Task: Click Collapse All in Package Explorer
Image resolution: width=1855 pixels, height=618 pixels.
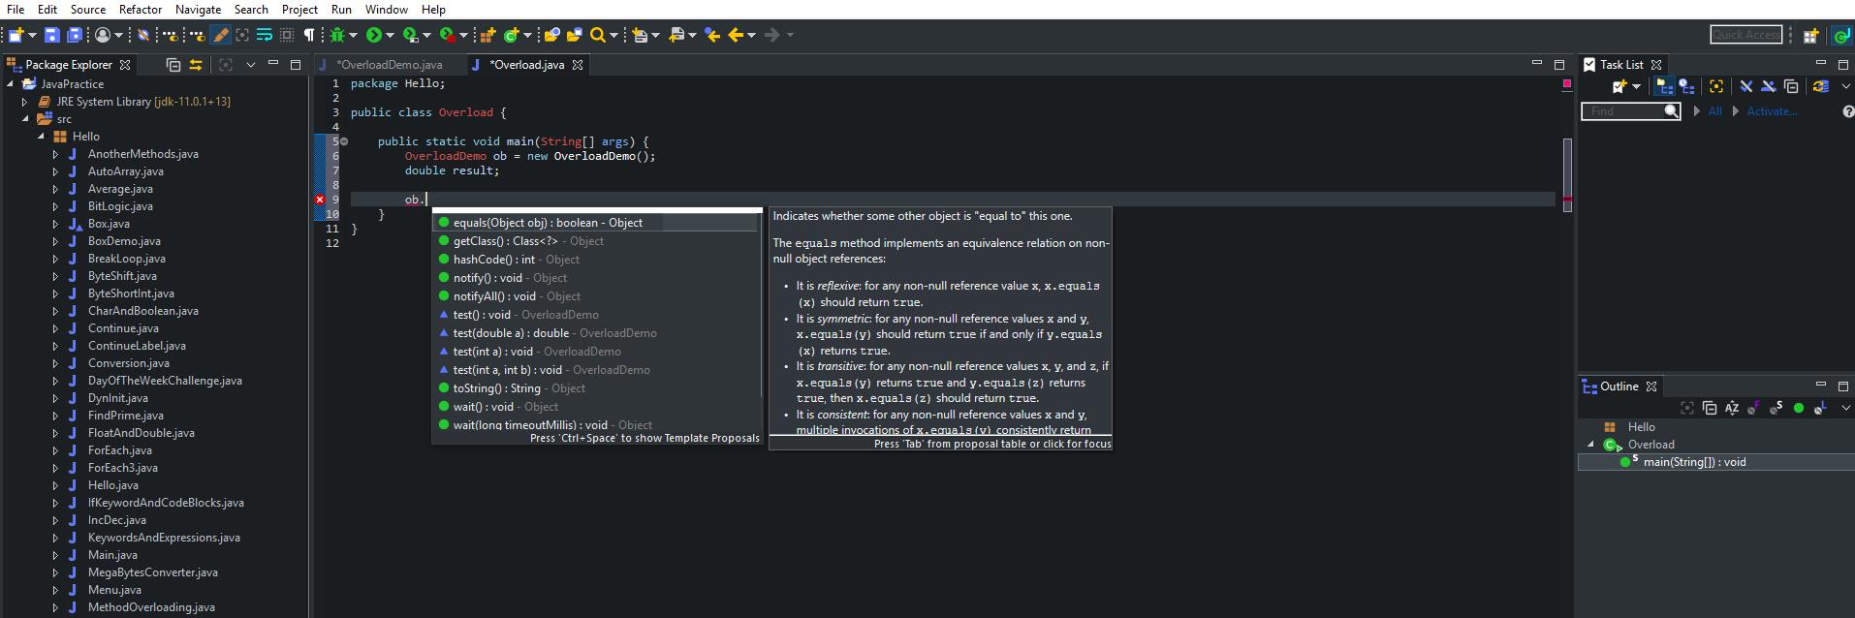Action: pyautogui.click(x=173, y=65)
